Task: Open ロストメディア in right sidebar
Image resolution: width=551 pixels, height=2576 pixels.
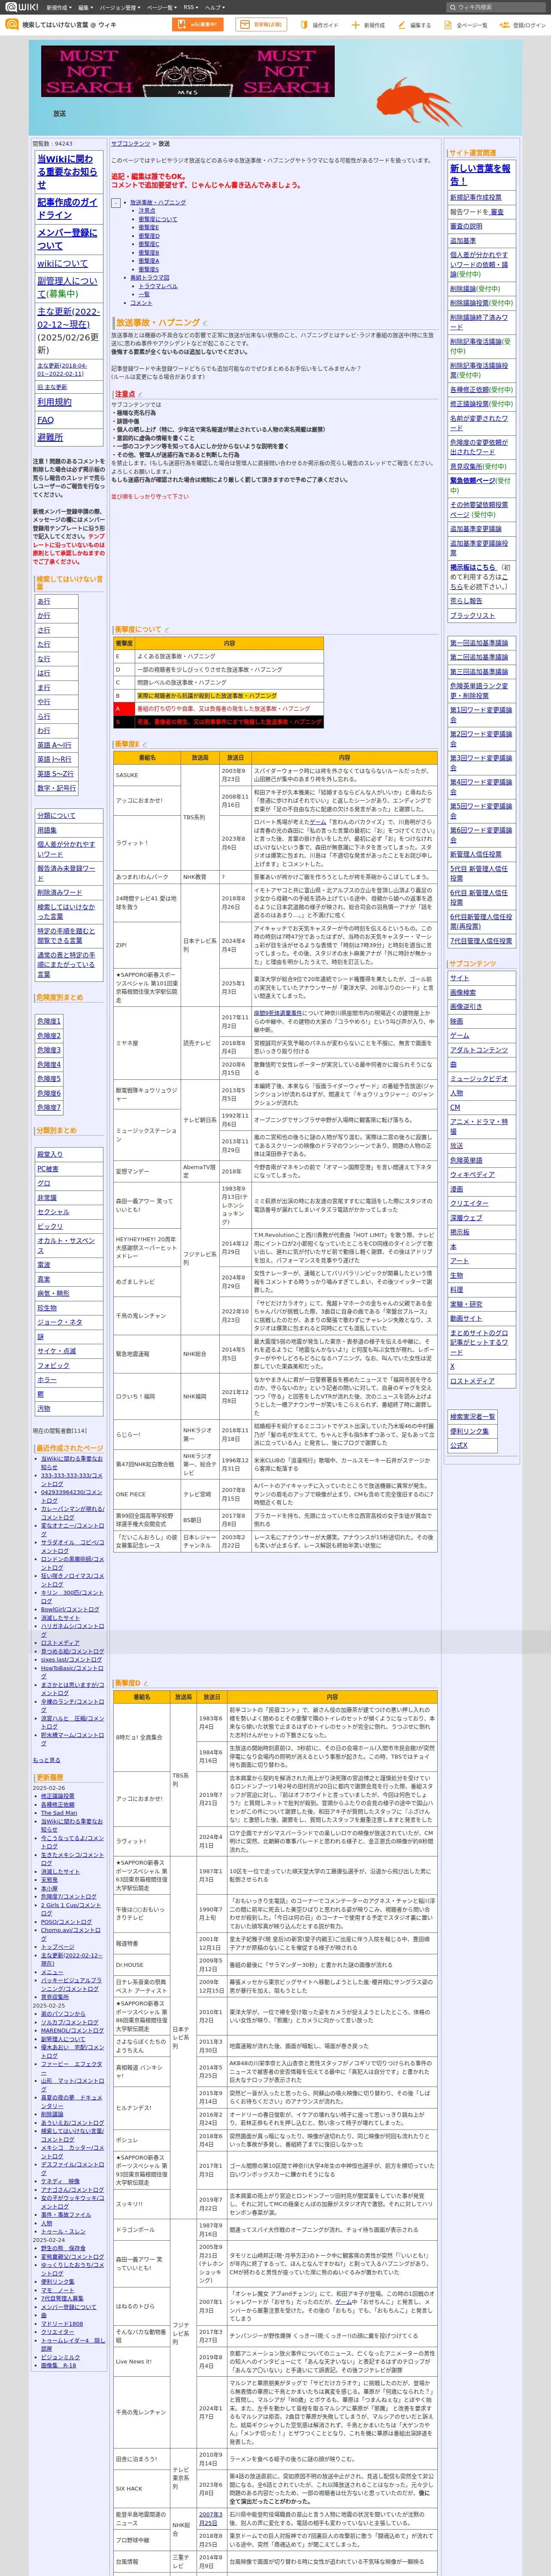Action: tap(472, 1381)
